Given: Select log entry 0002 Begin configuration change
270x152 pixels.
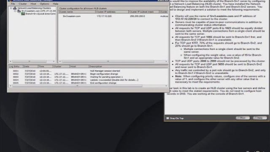Looking at the screenshot, I should click(x=88, y=74).
